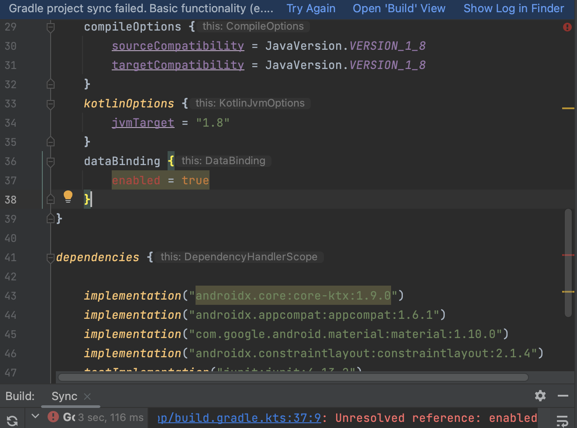Click Show Log in Finder
Image resolution: width=577 pixels, height=428 pixels.
pyautogui.click(x=514, y=9)
